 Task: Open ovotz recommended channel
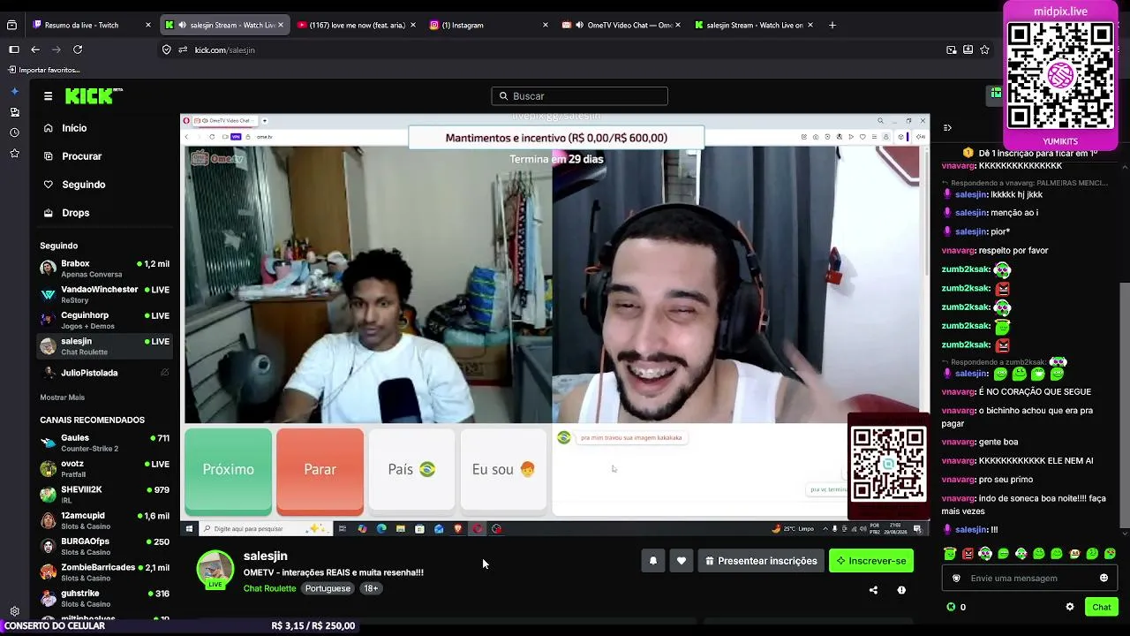[x=104, y=469]
